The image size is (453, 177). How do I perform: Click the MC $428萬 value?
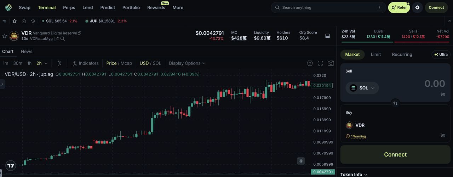pos(239,38)
